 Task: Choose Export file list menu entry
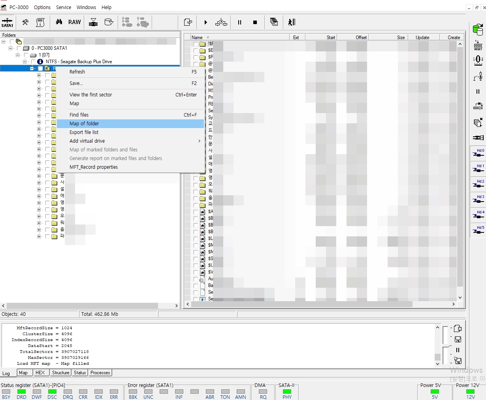(130, 132)
